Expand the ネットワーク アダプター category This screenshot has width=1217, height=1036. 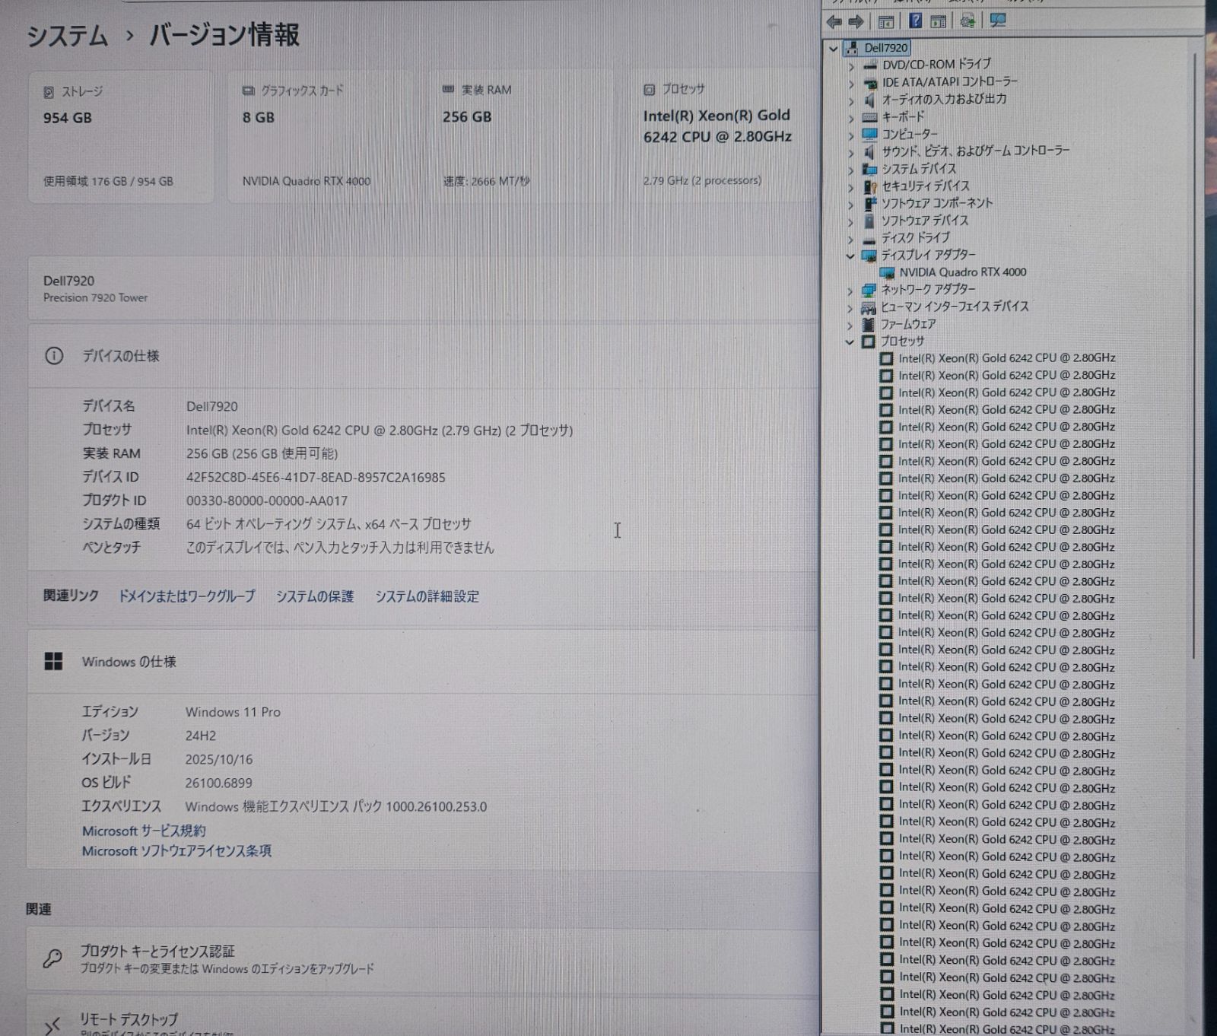pos(850,291)
